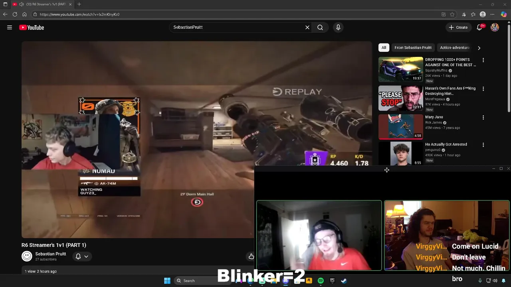Open the tab actions menu icon
The width and height of the screenshot is (511, 287).
pyautogui.click(x=5, y=4)
